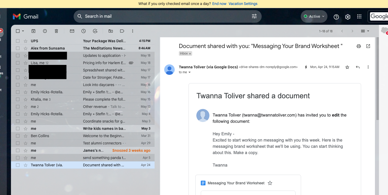Viewport: 388px width, 195px height.
Task: Open the select-all checkbox dropdown arrow
Action: click(x=23, y=31)
